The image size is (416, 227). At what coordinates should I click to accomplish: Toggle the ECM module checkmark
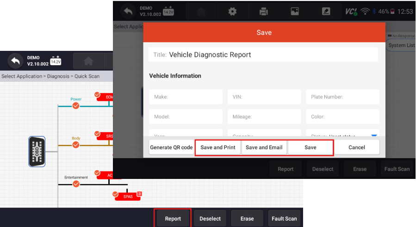click(97, 95)
